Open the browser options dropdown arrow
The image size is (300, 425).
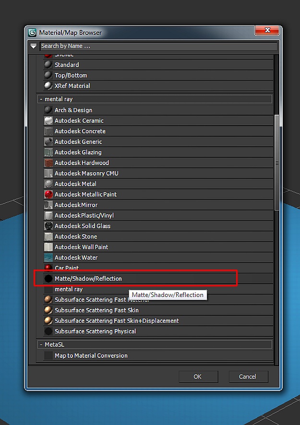pos(34,46)
